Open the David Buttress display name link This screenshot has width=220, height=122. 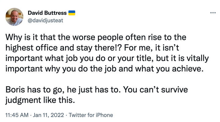click(x=47, y=13)
